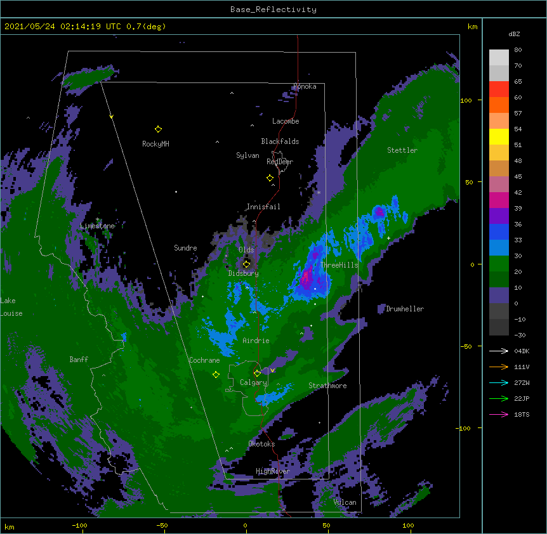Click the yellow diamond marker below Cochrane
The width and height of the screenshot is (547, 534).
tap(216, 374)
